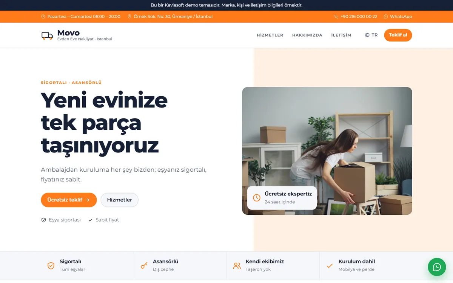
Task: Click the Hizmetler hero button
Action: tap(119, 200)
